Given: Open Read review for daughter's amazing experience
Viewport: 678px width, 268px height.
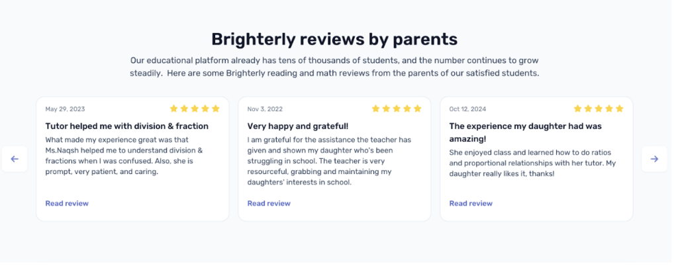Looking at the screenshot, I should [471, 203].
